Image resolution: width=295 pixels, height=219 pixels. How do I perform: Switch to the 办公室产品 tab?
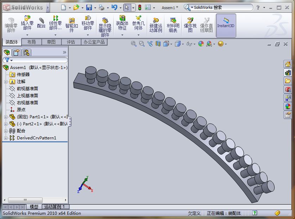tap(94, 42)
